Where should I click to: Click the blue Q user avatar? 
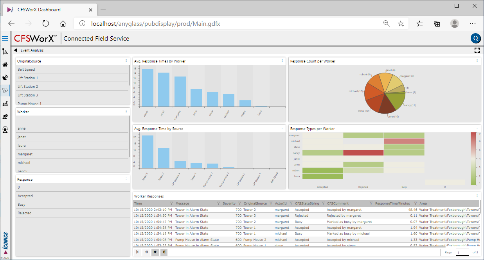pyautogui.click(x=475, y=38)
